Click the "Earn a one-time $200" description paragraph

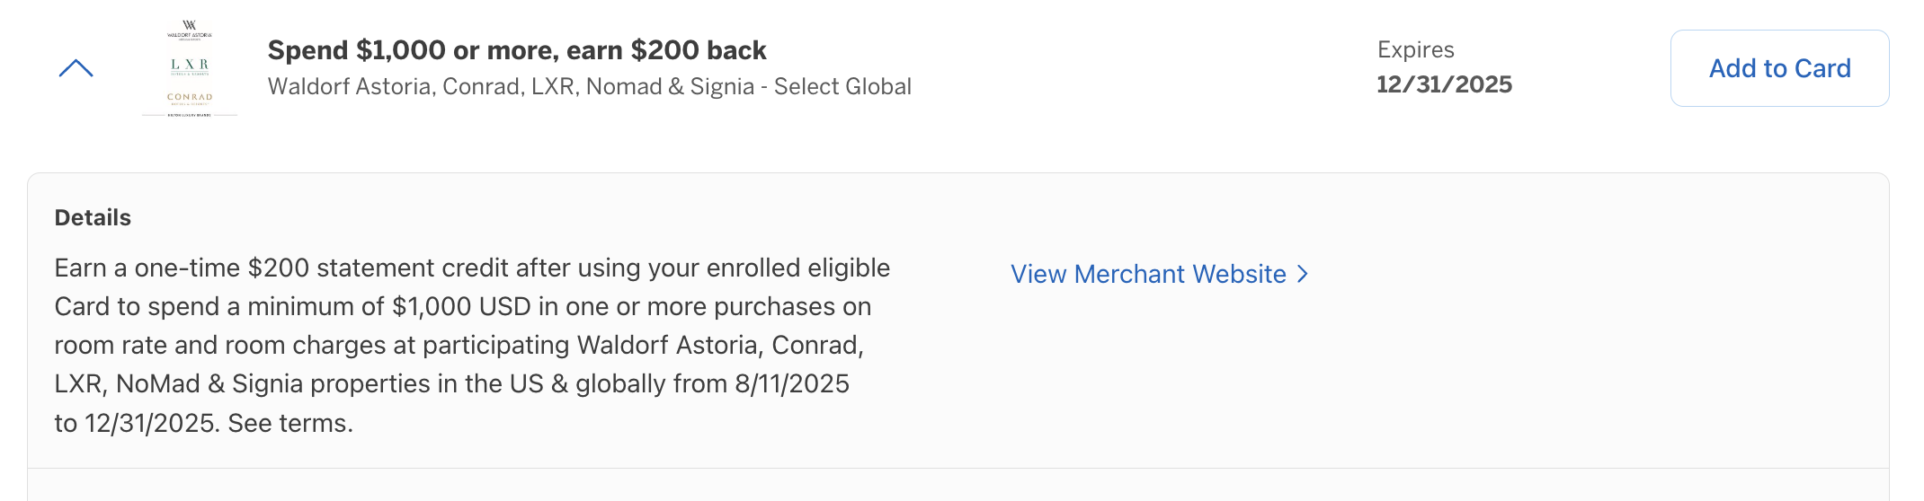pyautogui.click(x=472, y=345)
